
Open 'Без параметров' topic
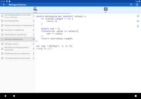[x=18, y=21]
